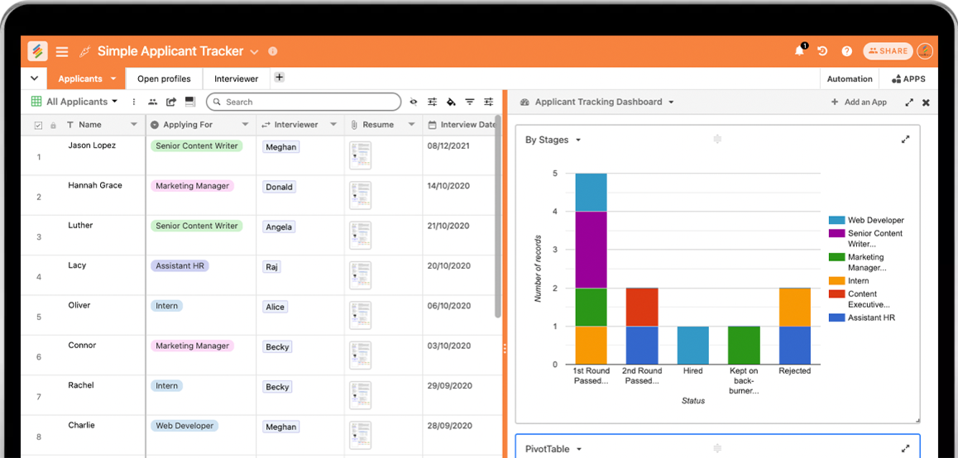Open the row coloring paint bucket
Image resolution: width=958 pixels, height=458 pixels.
[451, 102]
